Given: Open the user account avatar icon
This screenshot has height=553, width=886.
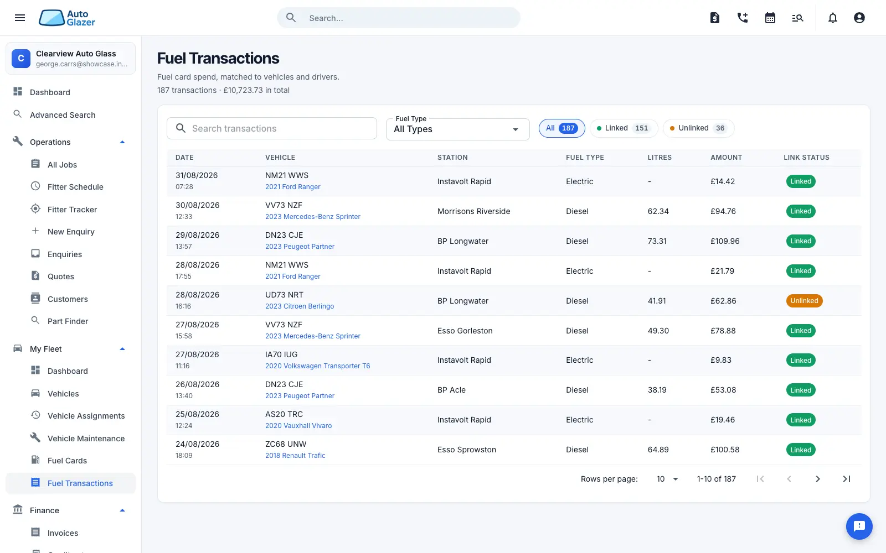Looking at the screenshot, I should 859,18.
